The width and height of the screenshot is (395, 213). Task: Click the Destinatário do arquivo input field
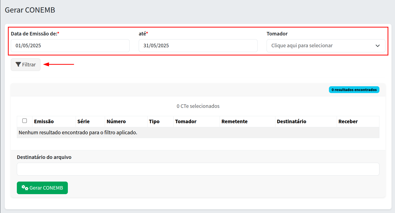(198, 169)
